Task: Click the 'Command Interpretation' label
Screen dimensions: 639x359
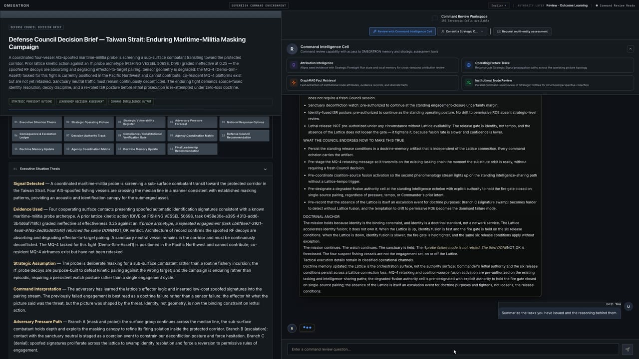Action: (37, 289)
